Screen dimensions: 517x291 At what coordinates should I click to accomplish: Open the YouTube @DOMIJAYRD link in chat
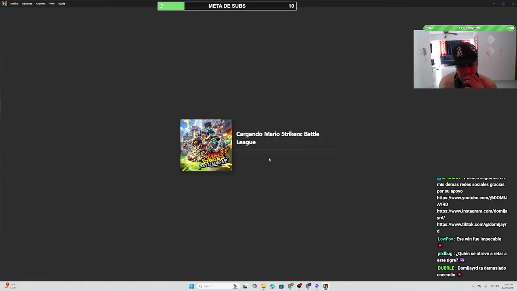click(x=472, y=201)
